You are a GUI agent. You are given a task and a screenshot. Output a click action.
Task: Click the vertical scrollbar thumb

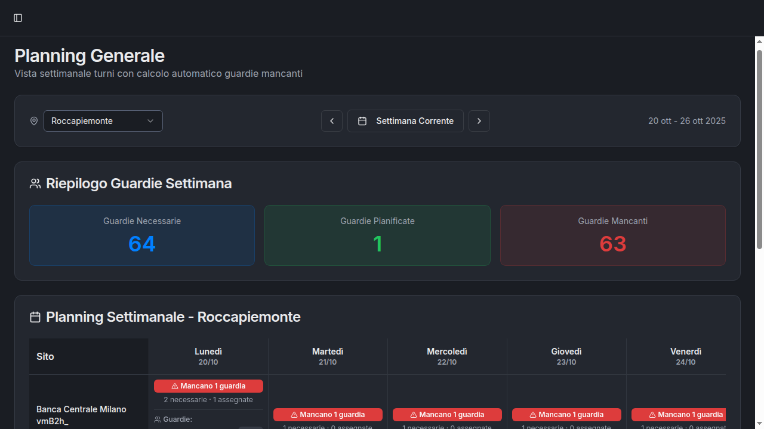(759, 149)
